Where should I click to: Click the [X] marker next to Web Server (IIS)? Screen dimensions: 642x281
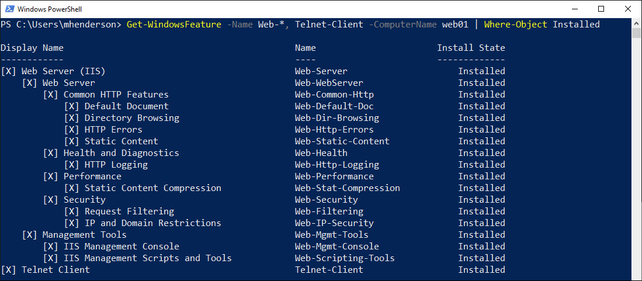click(8, 71)
